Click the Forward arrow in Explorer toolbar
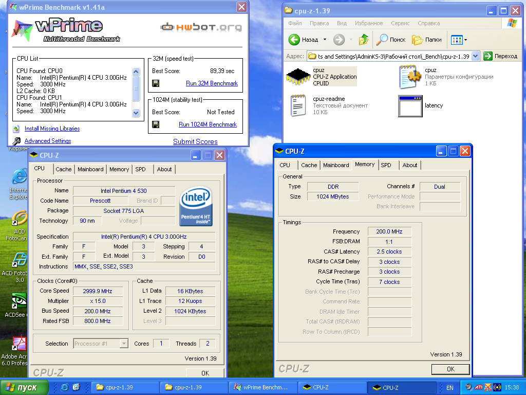The width and height of the screenshot is (526, 395). (x=339, y=40)
